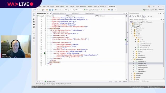The width and height of the screenshot is (166, 93).
Task: Select MainModel.cs in Solution Explorer
Action: (142, 61)
